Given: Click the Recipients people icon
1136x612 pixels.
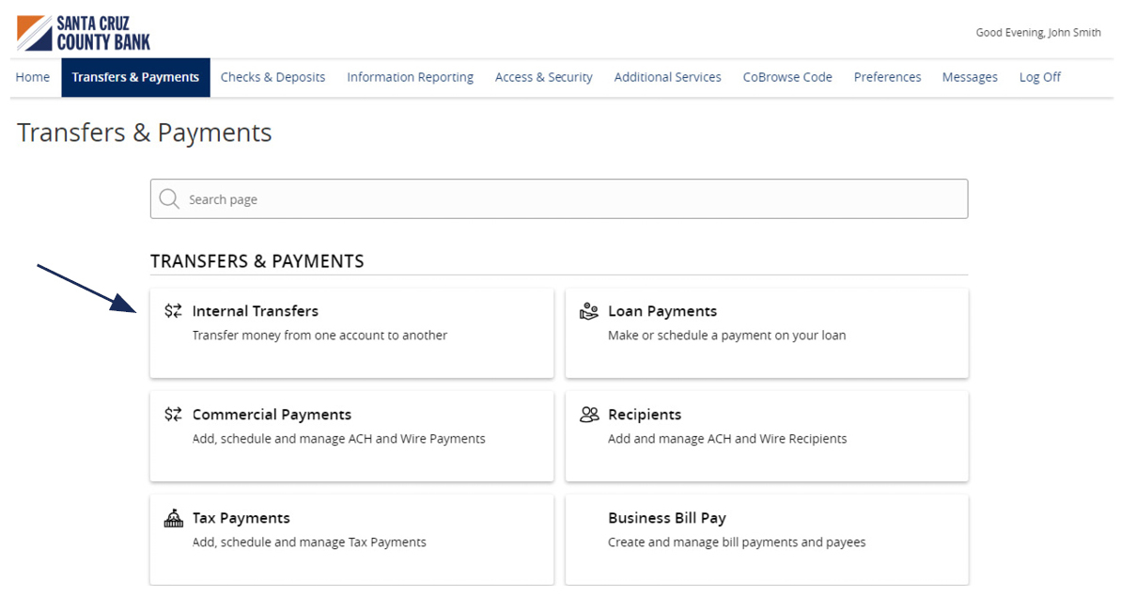Looking at the screenshot, I should pos(589,413).
